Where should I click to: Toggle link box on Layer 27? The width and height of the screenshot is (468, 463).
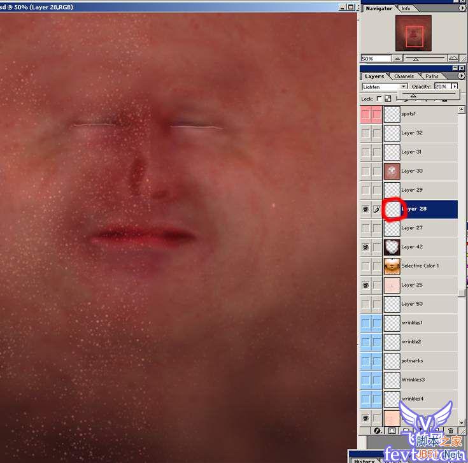tap(377, 228)
